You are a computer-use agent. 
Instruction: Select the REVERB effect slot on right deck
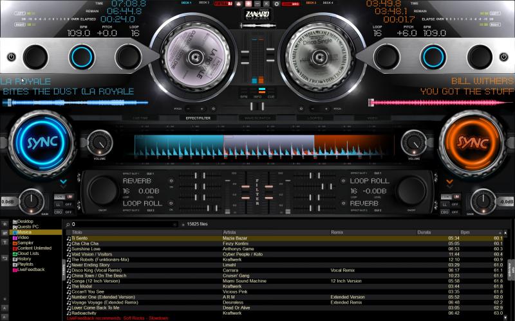364,203
